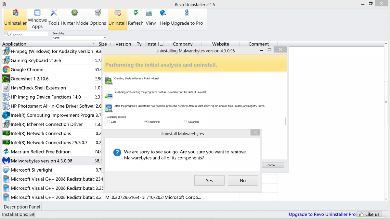
Task: Click the Gaming Keyboard v1.6.6 text
Action: tap(36, 60)
